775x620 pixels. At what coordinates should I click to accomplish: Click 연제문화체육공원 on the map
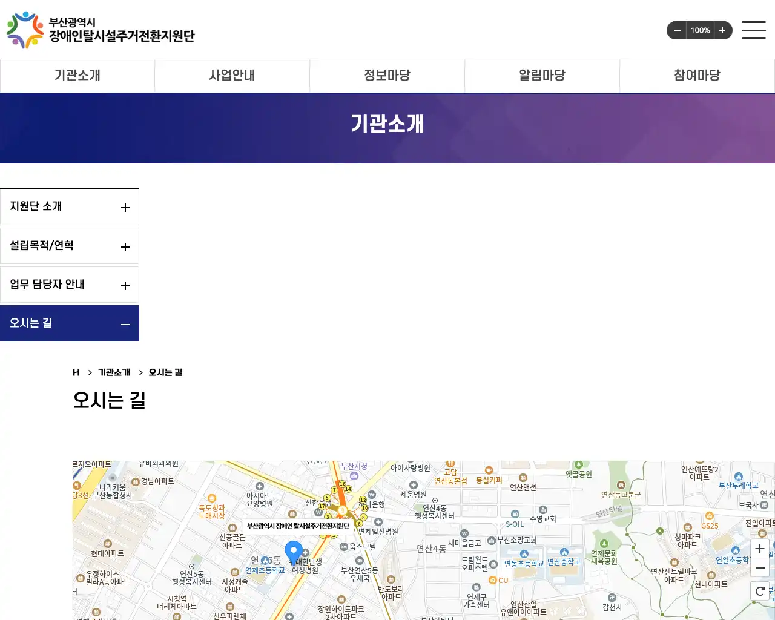[x=604, y=557]
